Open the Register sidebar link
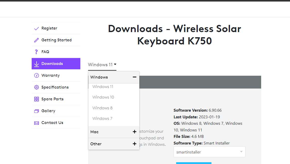 pos(56,28)
